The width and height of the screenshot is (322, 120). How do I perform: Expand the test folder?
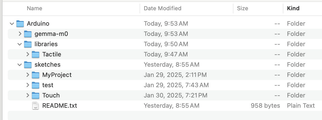pyautogui.click(x=28, y=85)
